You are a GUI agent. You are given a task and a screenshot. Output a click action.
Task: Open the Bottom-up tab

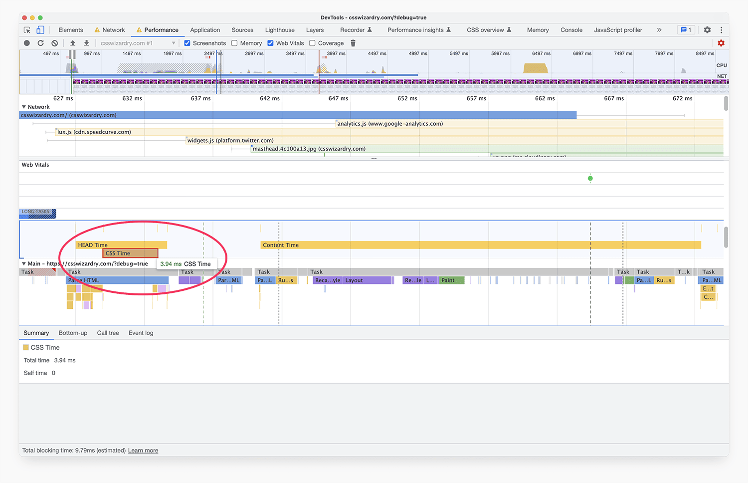coord(73,333)
